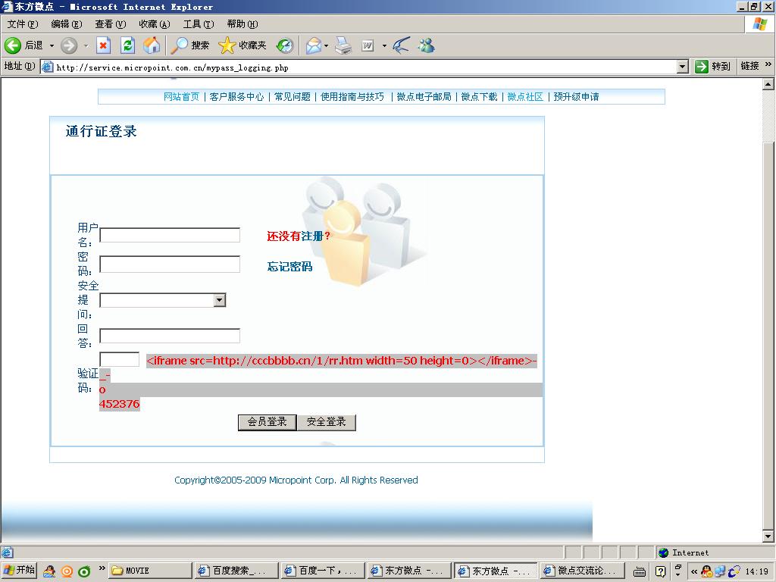
Task: Open the History toolbar icon
Action: (284, 45)
